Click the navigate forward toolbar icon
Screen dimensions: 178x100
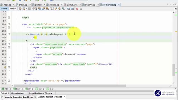[x=29, y=9]
